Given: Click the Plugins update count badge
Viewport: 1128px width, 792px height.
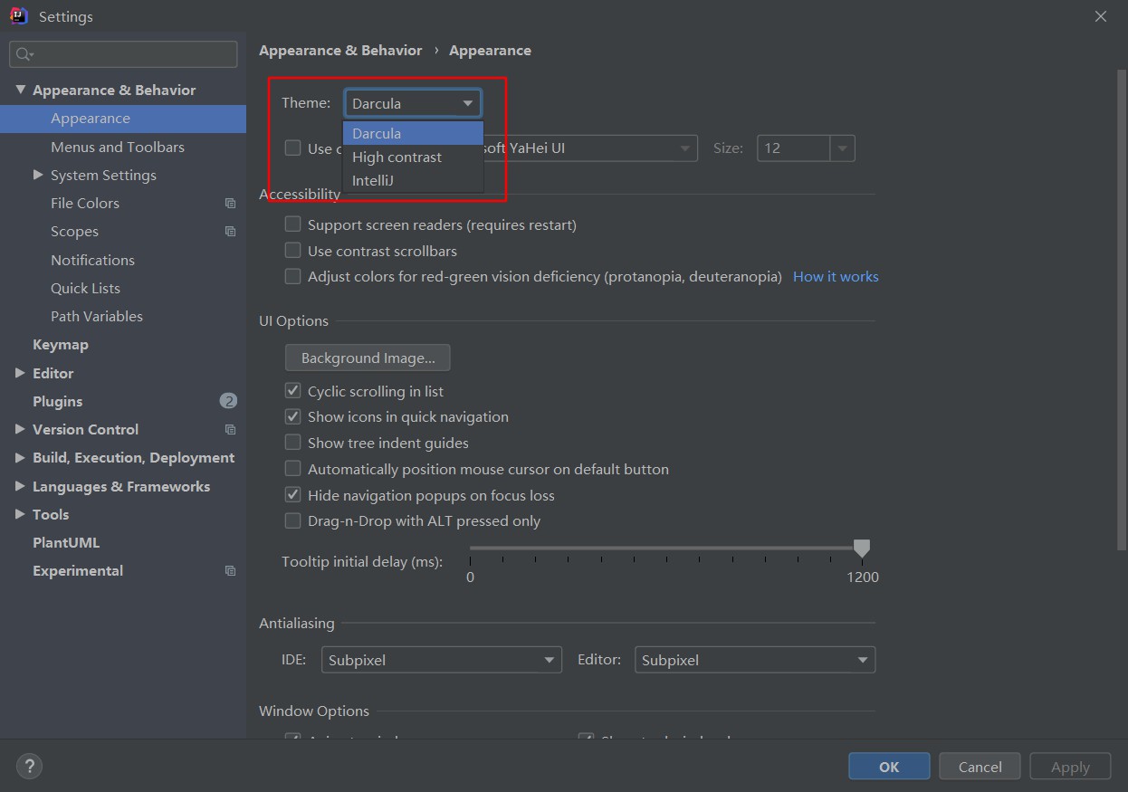Looking at the screenshot, I should pos(228,401).
